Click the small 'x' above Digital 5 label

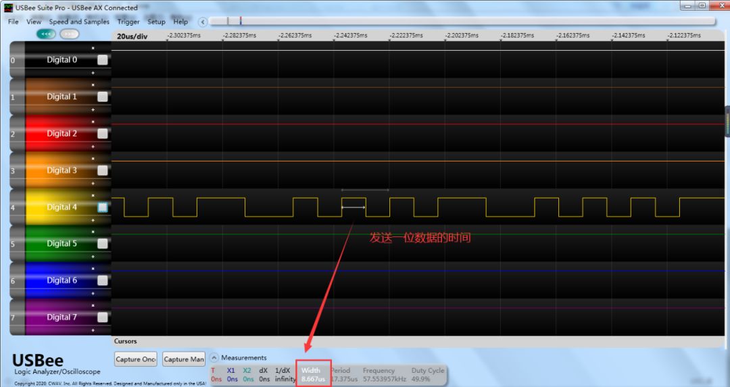(93, 231)
